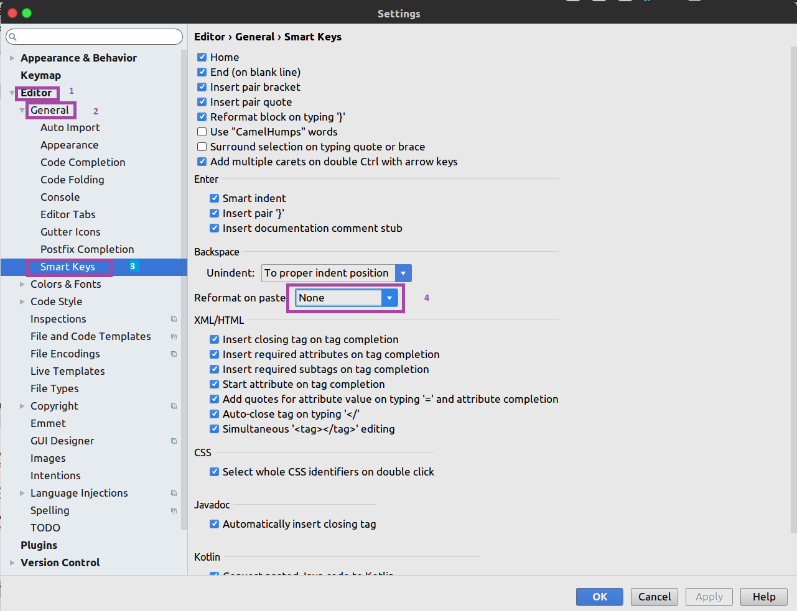Click the icon beside Language Injections
The width and height of the screenshot is (797, 611).
[174, 493]
